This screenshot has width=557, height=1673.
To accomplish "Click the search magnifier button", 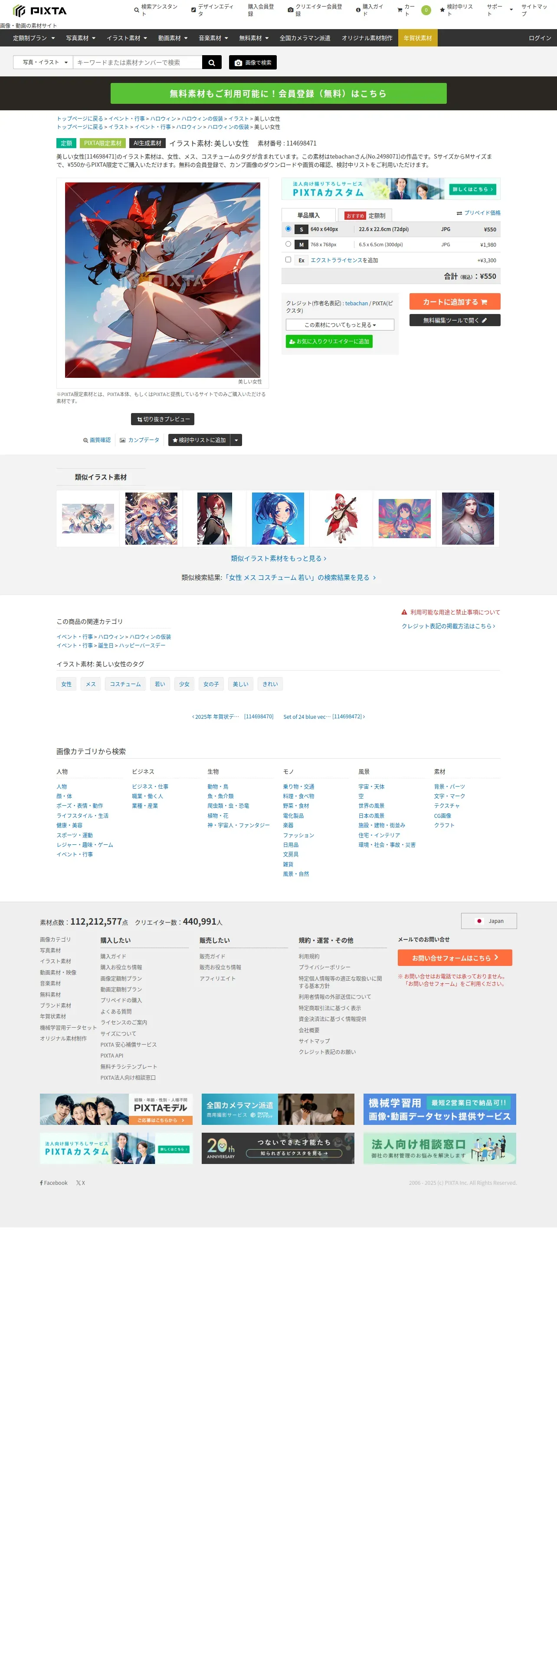I will tap(212, 63).
